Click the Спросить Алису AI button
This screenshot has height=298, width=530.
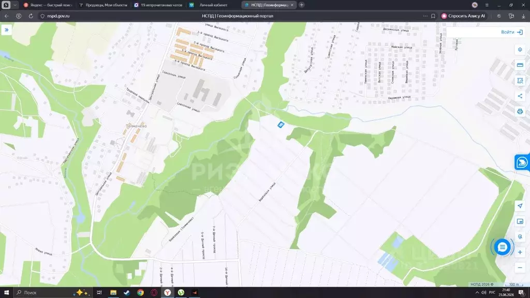[x=463, y=16]
